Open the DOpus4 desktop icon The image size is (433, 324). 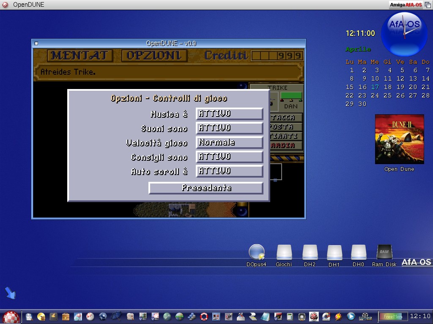256,253
